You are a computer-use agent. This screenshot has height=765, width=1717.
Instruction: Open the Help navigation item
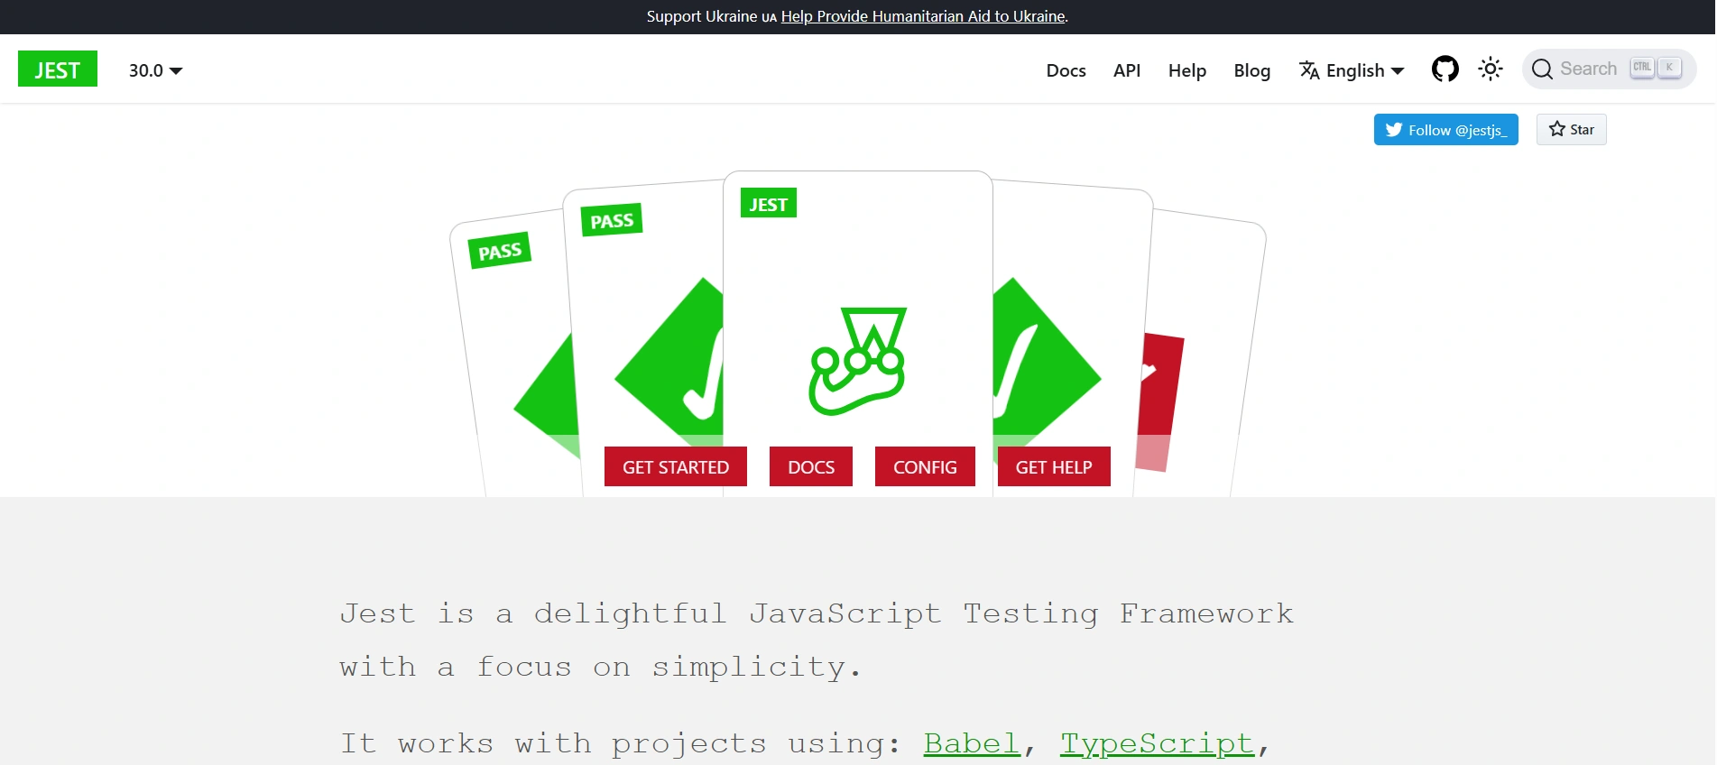pos(1187,70)
